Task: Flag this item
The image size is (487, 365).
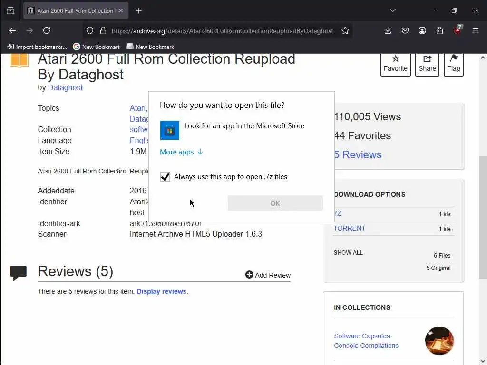Action: point(453,64)
